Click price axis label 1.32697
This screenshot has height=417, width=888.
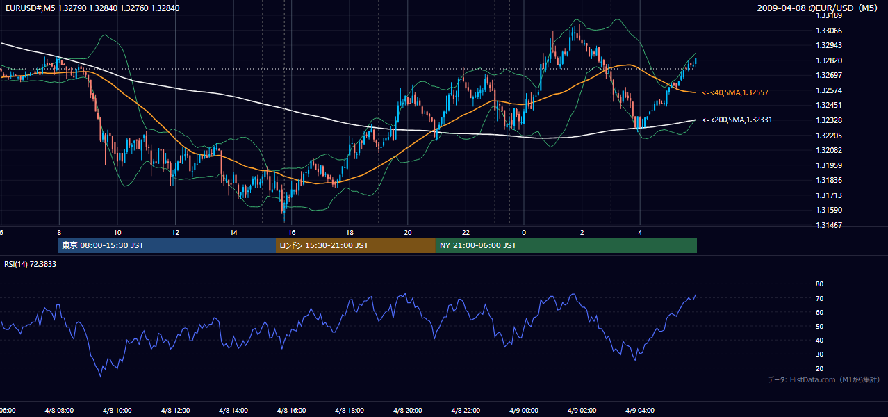830,75
